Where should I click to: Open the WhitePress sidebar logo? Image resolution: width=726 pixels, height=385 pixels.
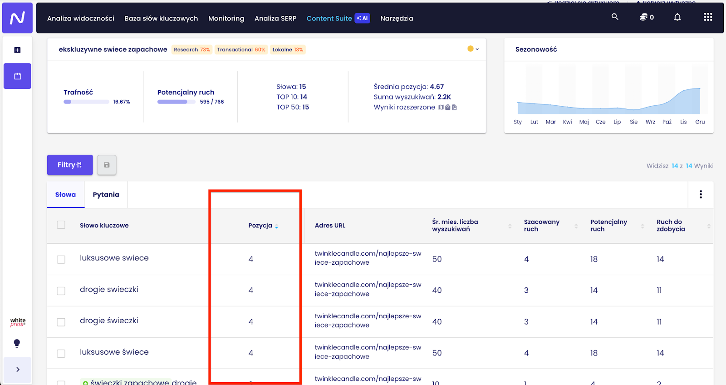(x=18, y=322)
